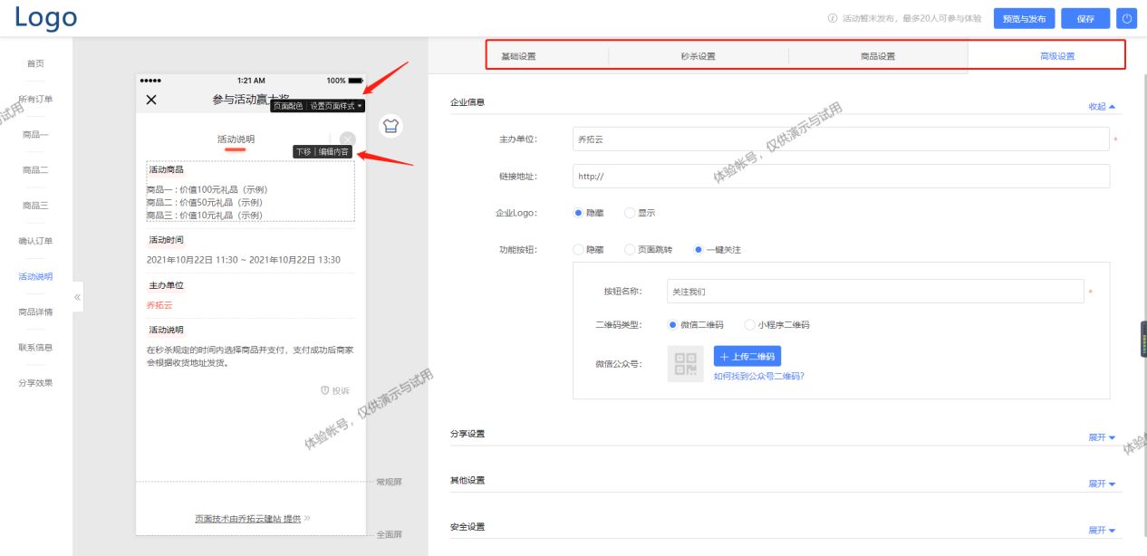Click the shirt-shaped page skin icon beside the preview
This screenshot has width=1147, height=556.
(389, 126)
